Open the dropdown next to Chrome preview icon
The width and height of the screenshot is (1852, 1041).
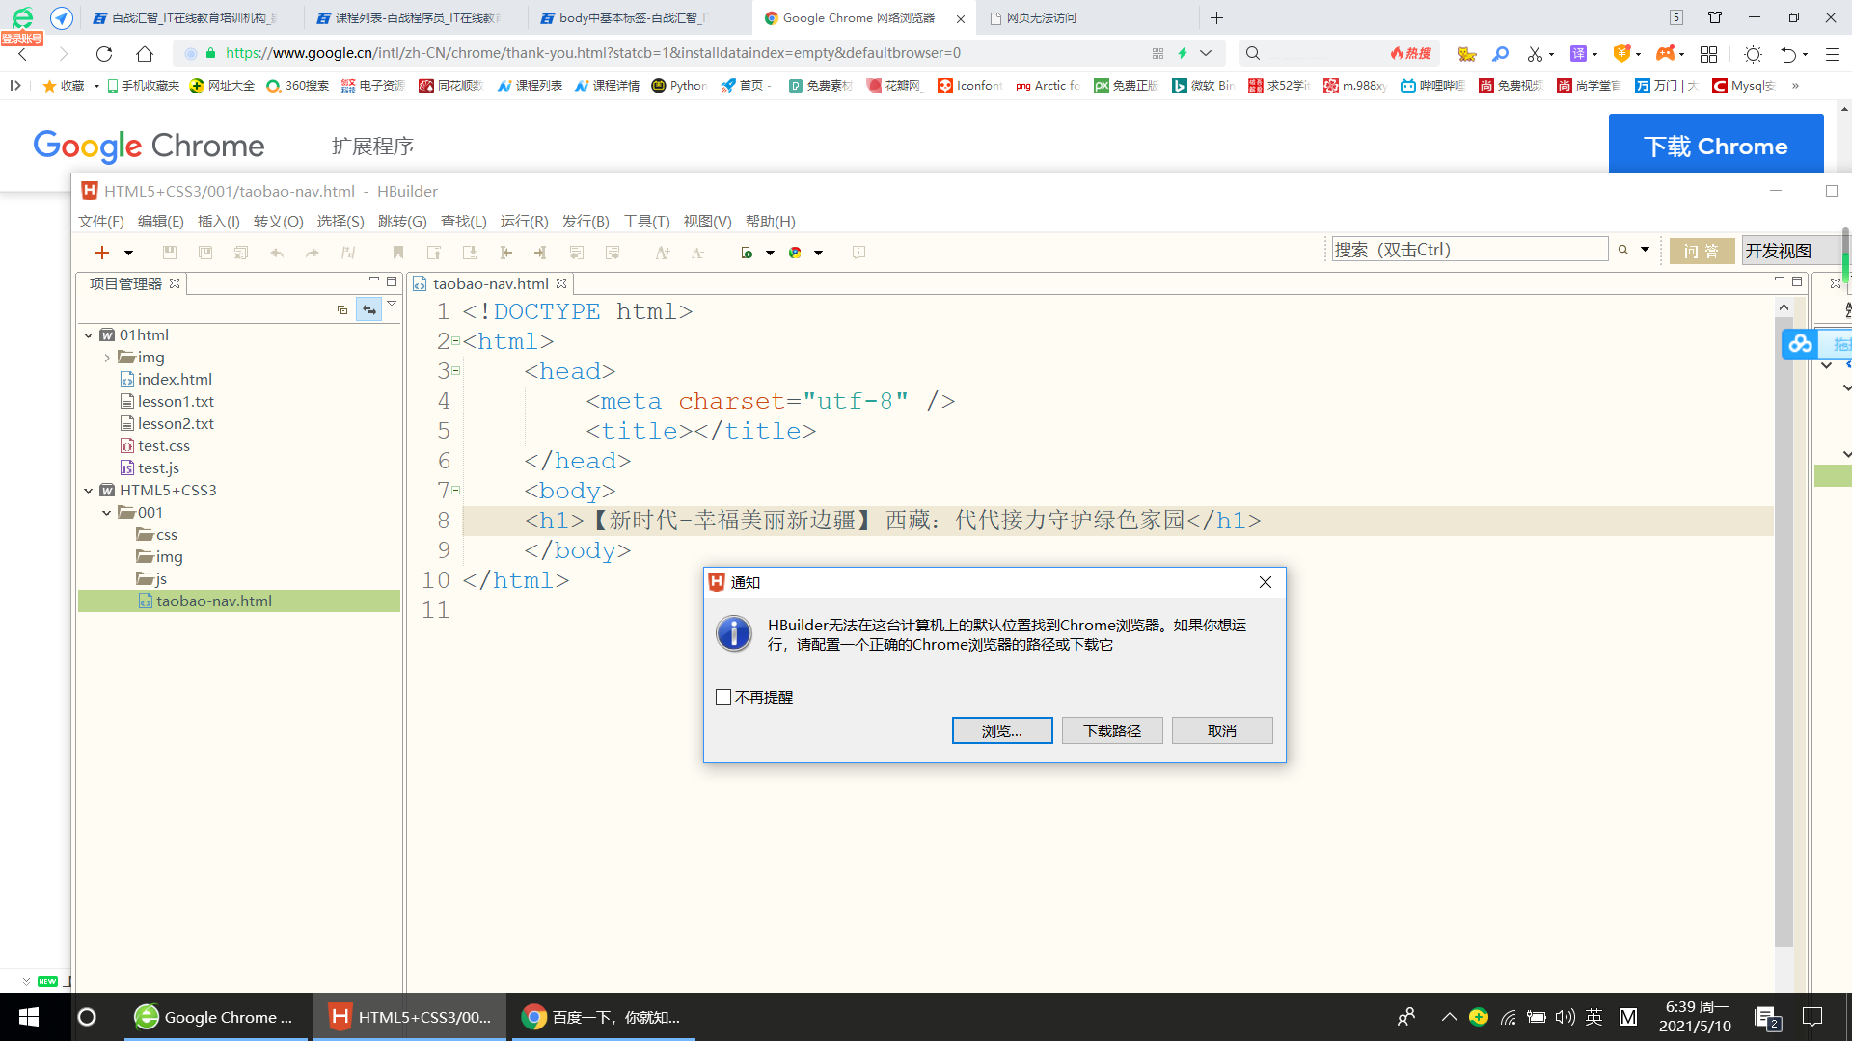818,253
